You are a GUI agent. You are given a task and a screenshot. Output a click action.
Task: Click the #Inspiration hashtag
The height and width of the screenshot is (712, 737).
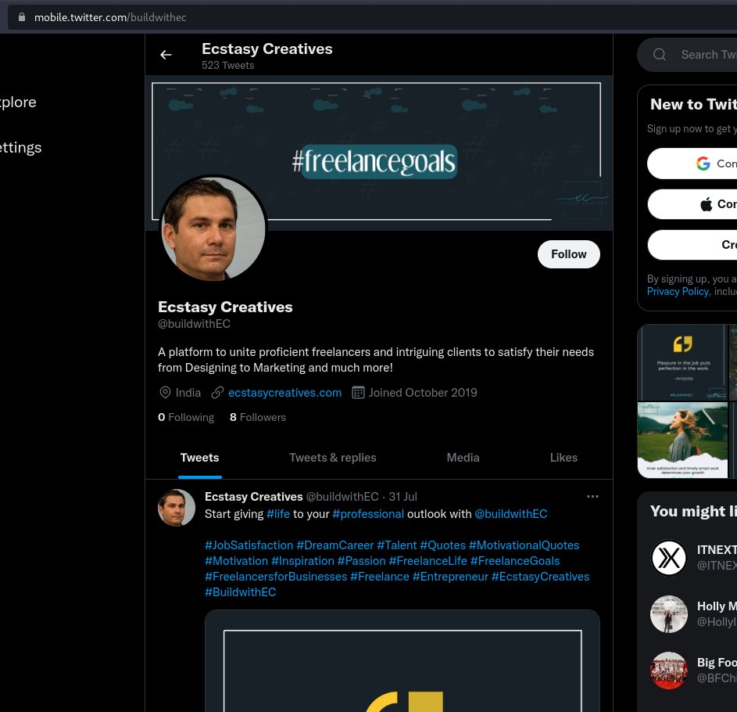[x=302, y=561]
